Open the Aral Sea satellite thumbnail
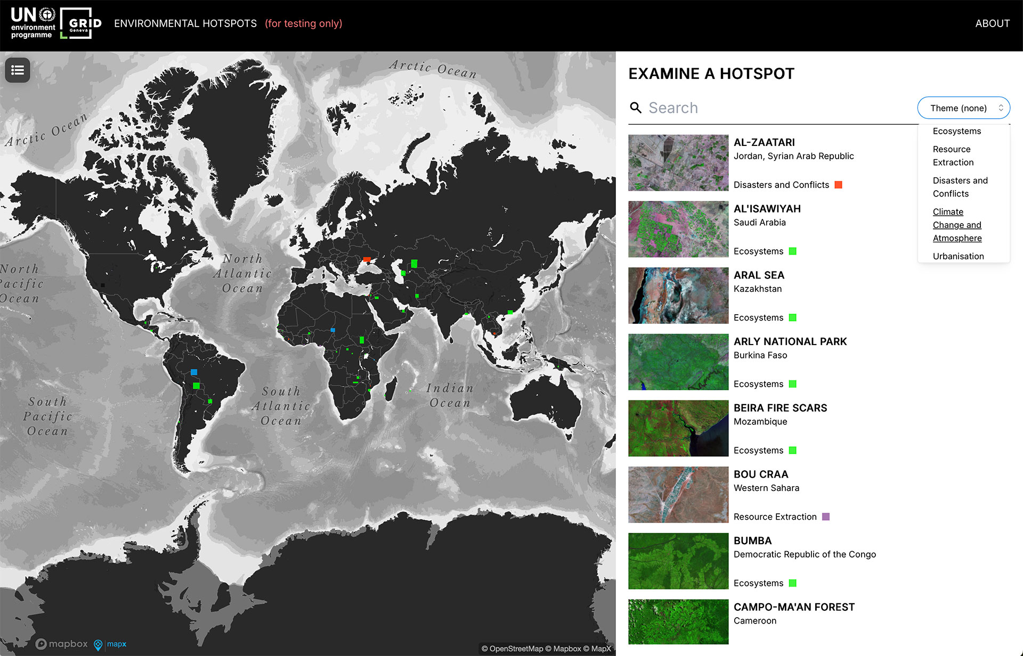This screenshot has width=1023, height=656. pos(678,296)
